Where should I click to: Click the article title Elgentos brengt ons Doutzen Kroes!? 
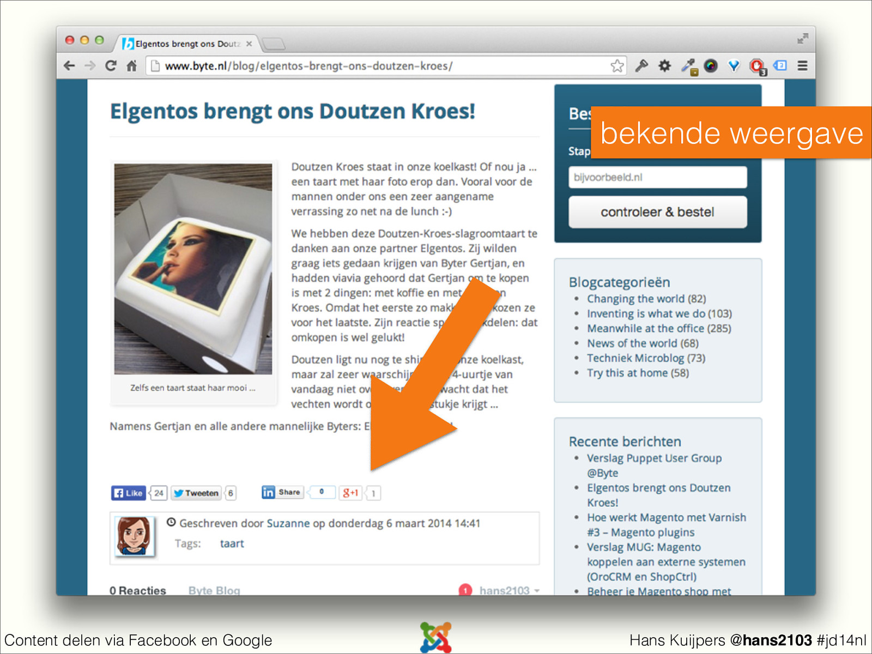(293, 111)
